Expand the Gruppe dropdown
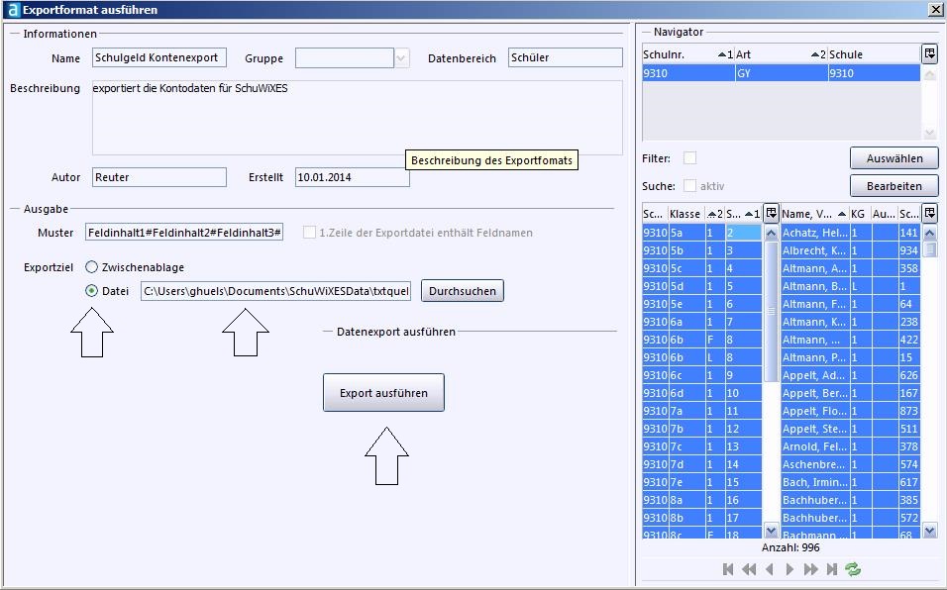This screenshot has height=590, width=947. [401, 58]
